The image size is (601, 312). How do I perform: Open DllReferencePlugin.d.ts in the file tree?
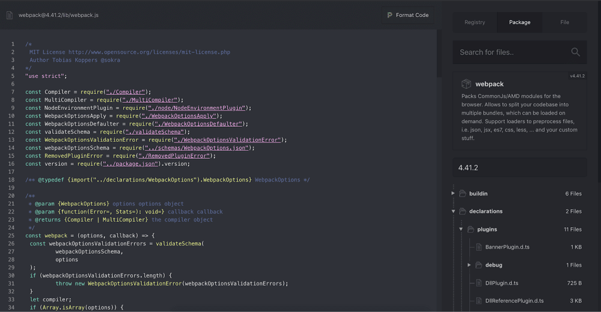[x=514, y=301]
